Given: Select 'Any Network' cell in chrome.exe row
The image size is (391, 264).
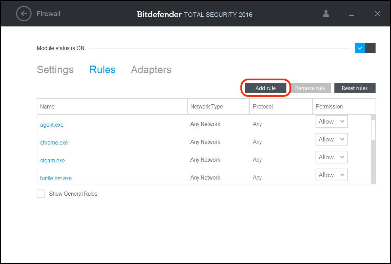Looking at the screenshot, I should point(205,142).
